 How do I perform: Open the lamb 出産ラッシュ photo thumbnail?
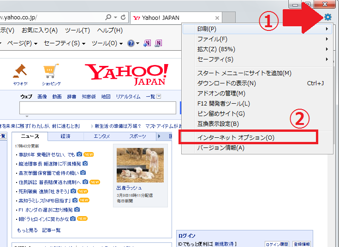click(140, 165)
